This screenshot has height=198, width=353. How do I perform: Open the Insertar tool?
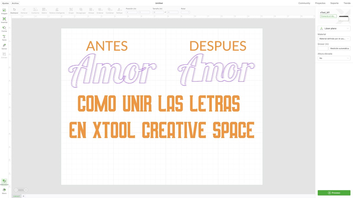click(4, 20)
